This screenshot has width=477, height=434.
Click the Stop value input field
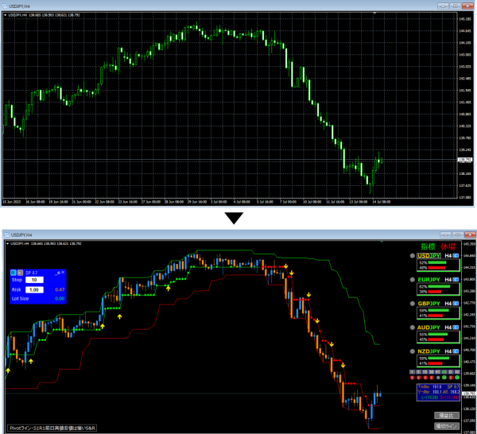click(x=36, y=280)
